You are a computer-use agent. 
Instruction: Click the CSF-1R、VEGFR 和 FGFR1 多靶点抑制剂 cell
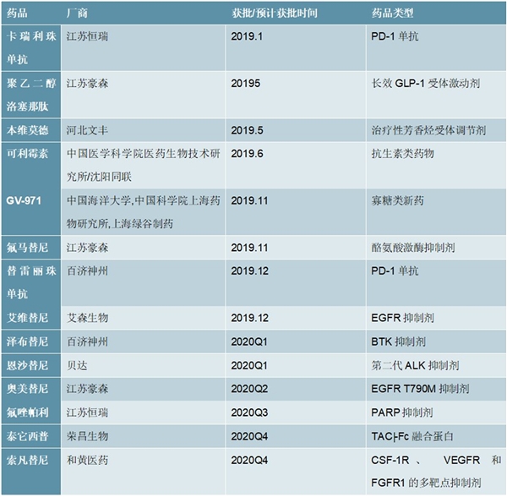click(x=436, y=472)
